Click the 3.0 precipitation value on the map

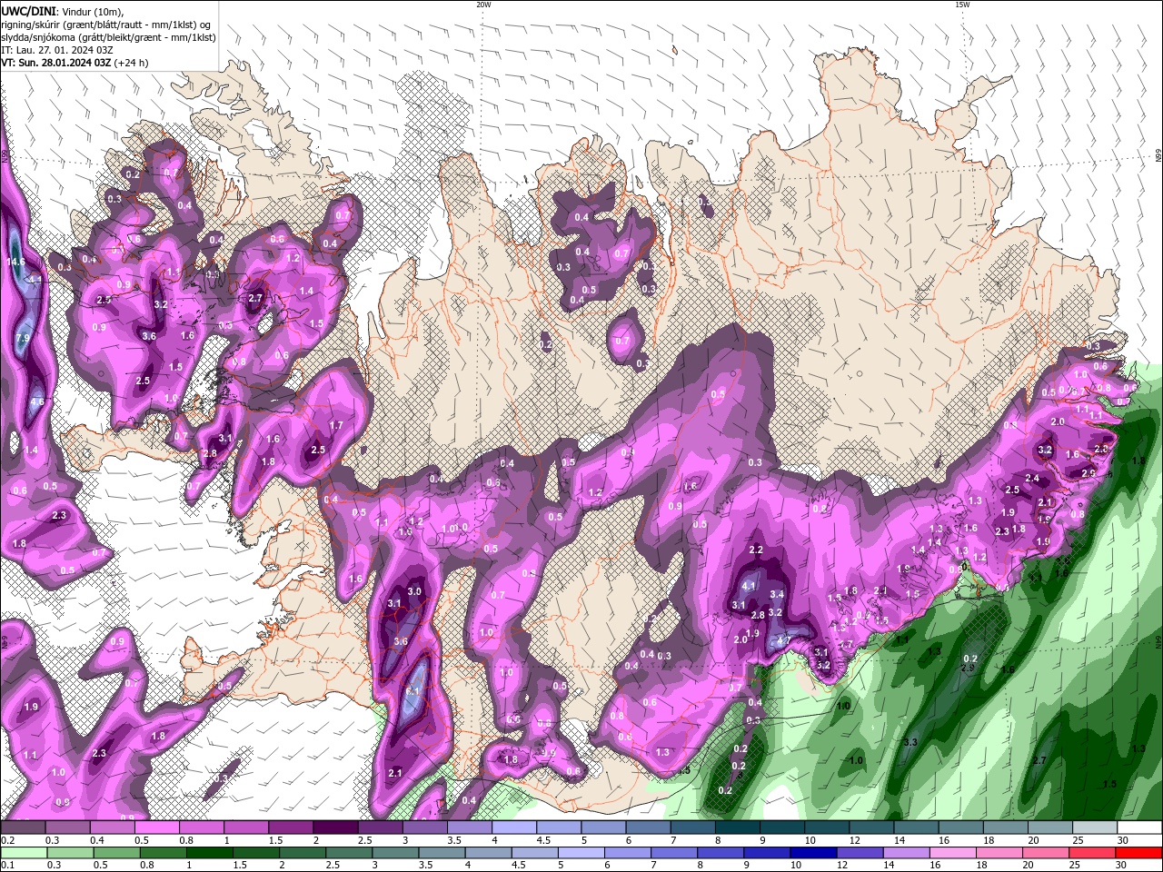tap(414, 591)
